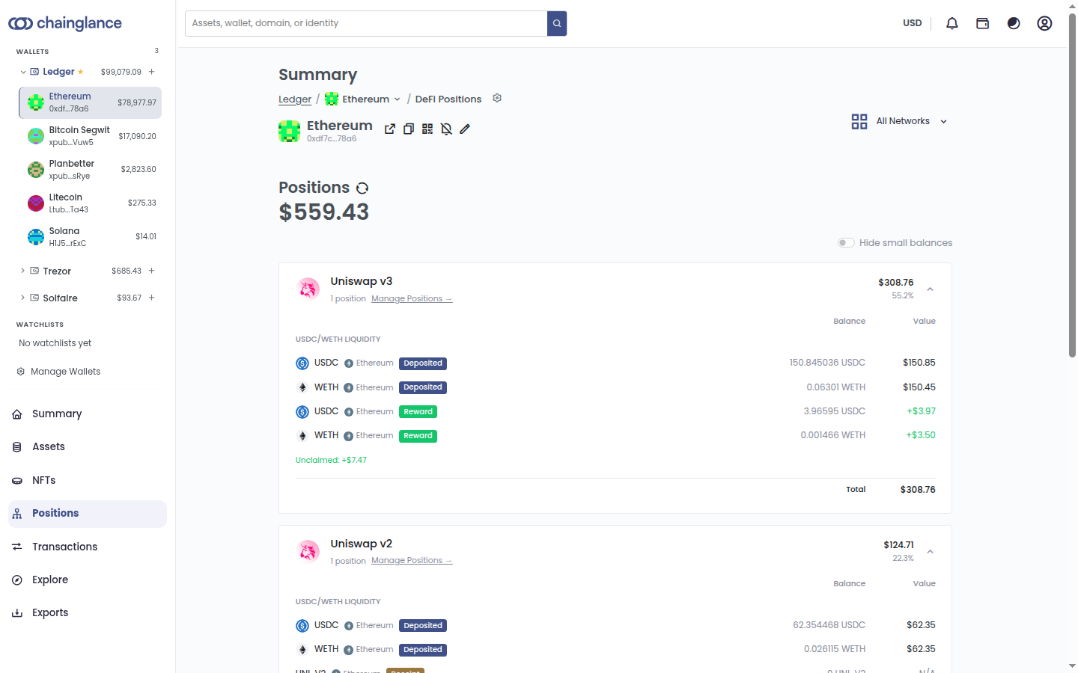The width and height of the screenshot is (1078, 673).
Task: Click the page vertical scrollbar
Action: pos(1072,185)
